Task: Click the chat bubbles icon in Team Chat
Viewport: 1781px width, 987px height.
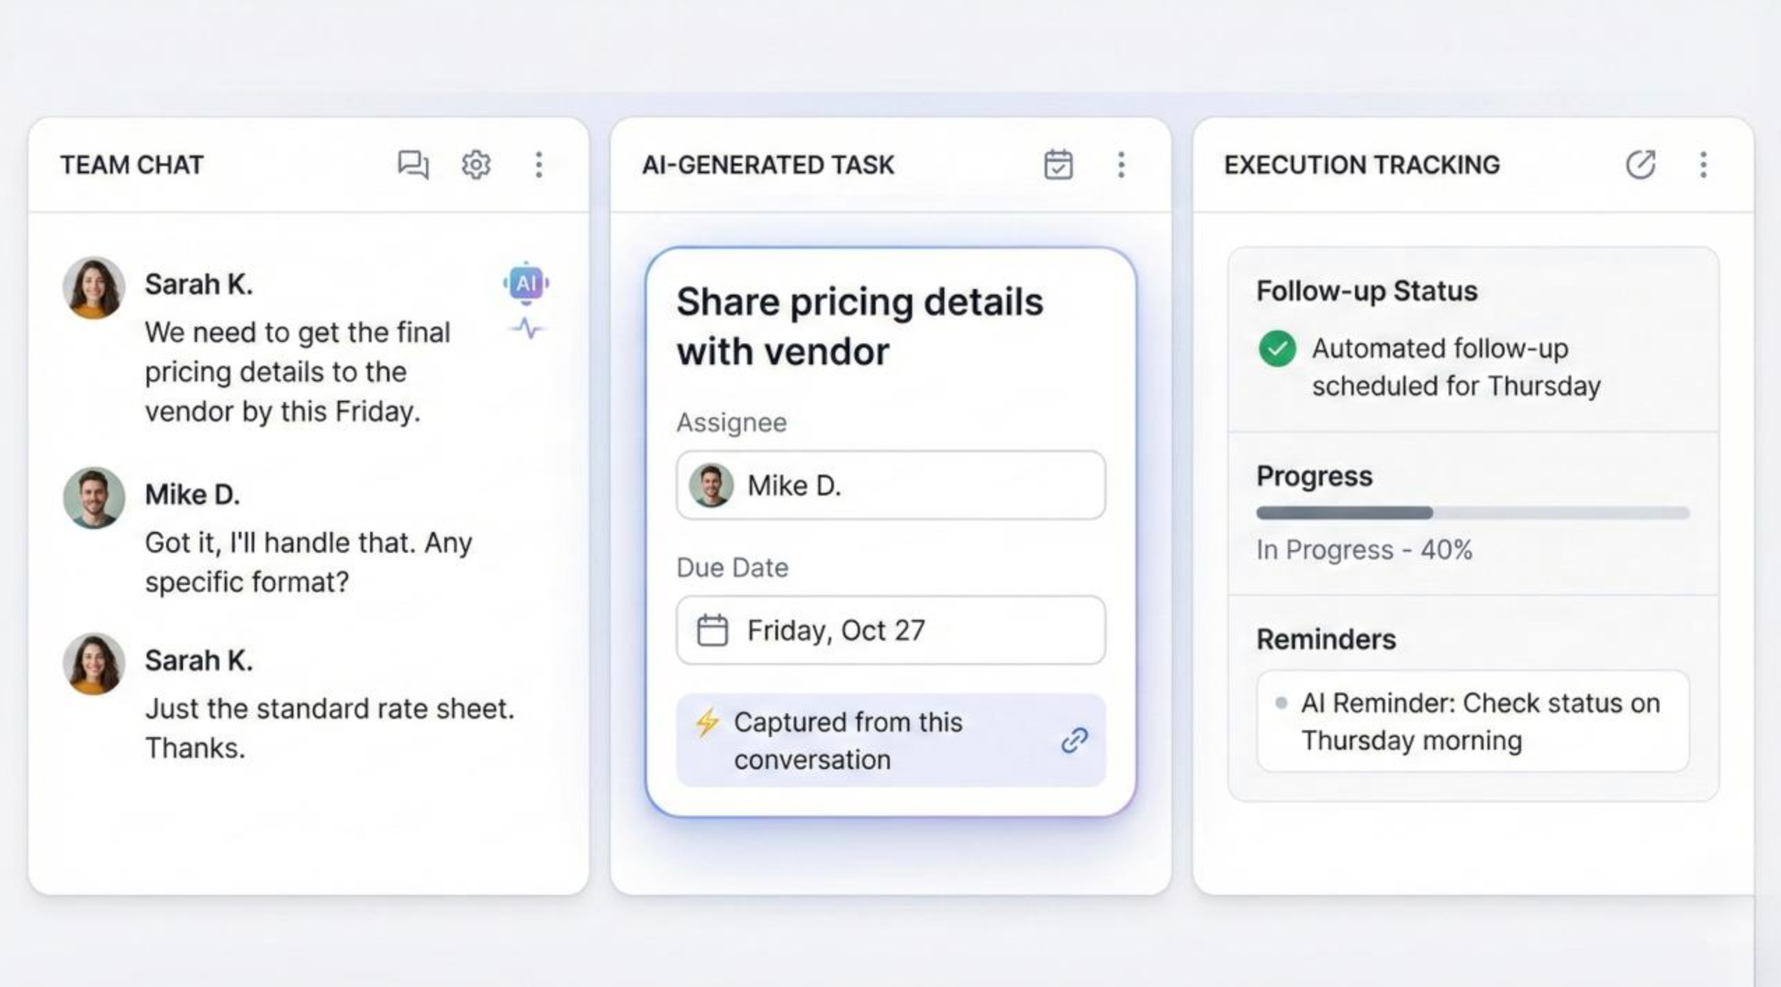Action: click(413, 165)
